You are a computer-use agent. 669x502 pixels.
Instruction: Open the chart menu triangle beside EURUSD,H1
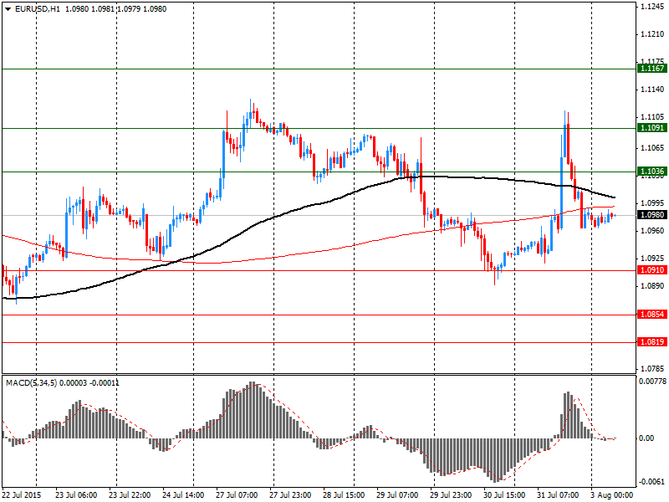(x=8, y=9)
